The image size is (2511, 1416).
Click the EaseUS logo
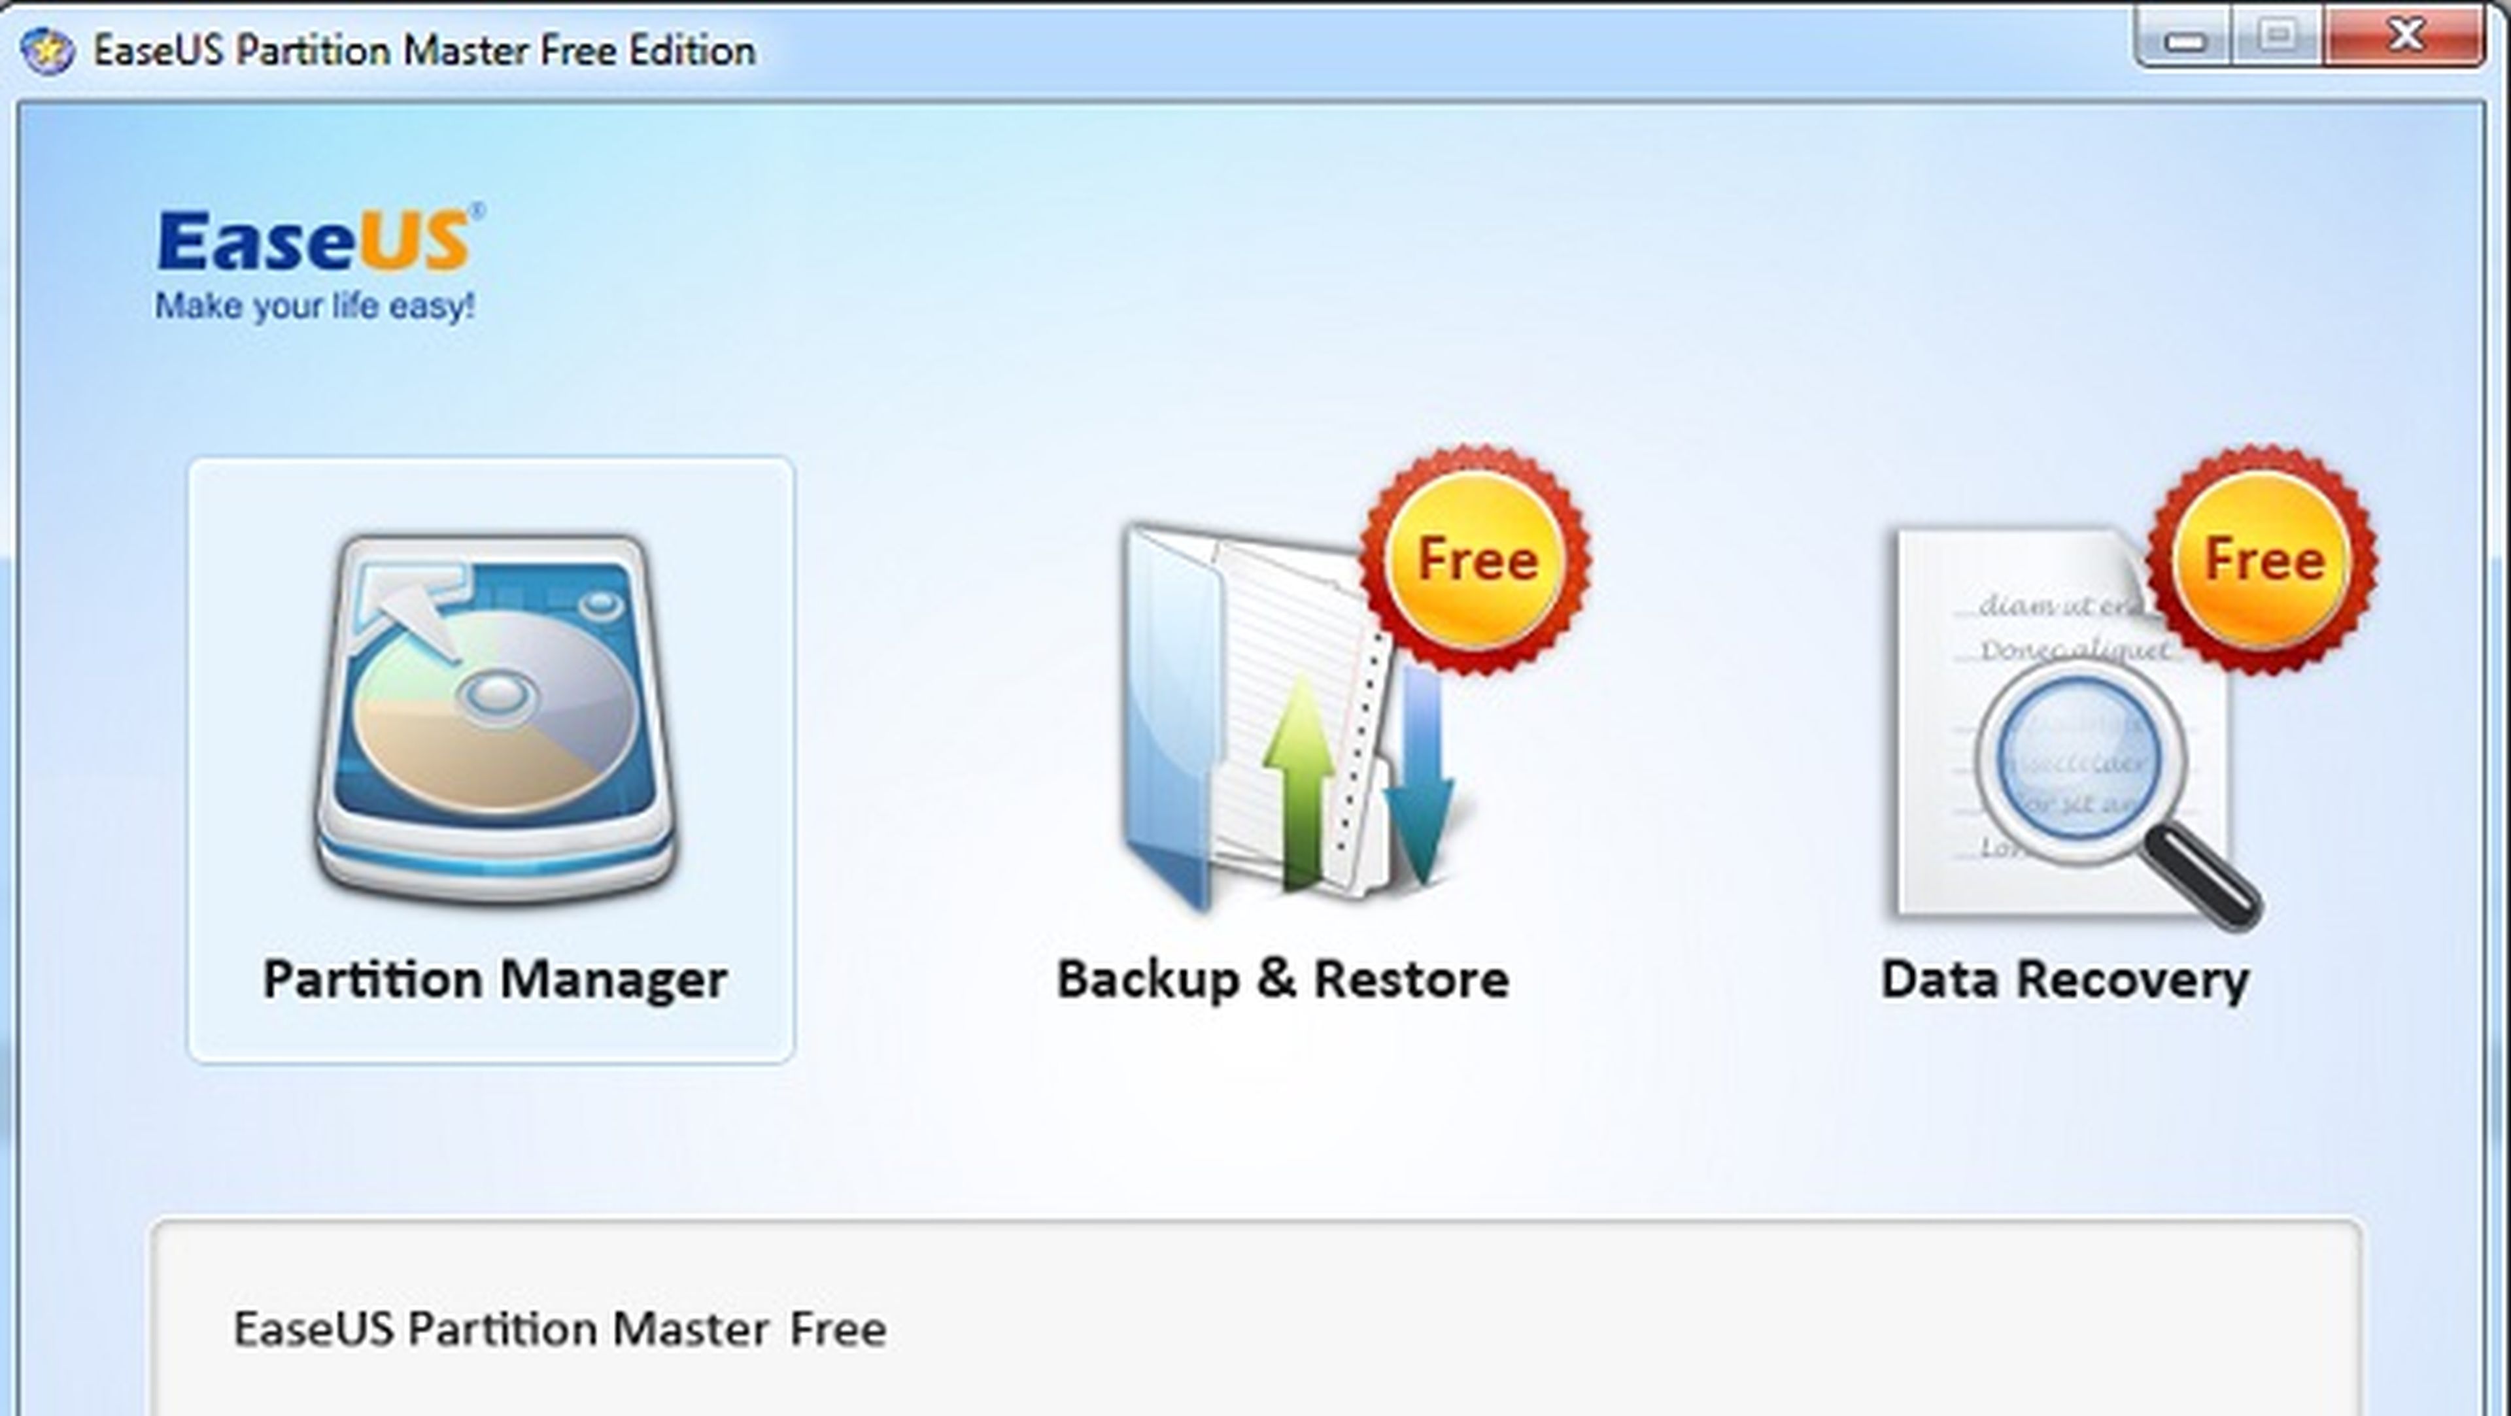pyautogui.click(x=318, y=239)
